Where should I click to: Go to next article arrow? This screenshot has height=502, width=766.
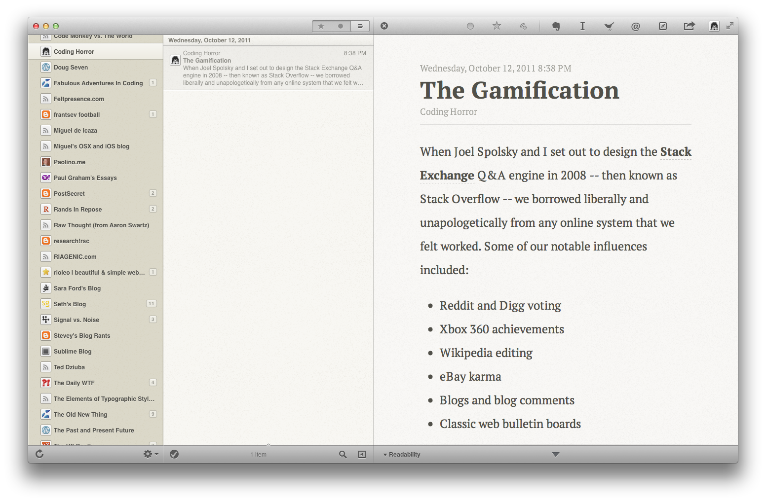point(556,454)
